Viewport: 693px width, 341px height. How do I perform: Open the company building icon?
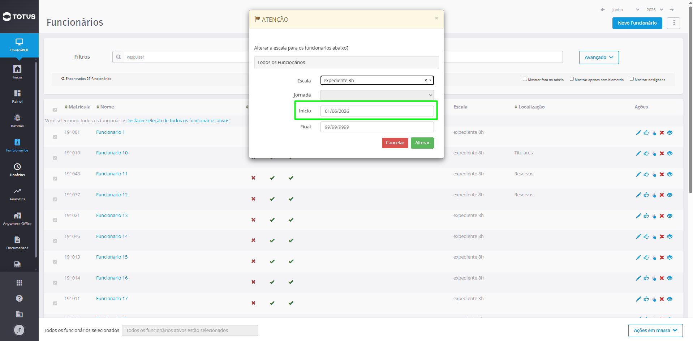[x=19, y=314]
